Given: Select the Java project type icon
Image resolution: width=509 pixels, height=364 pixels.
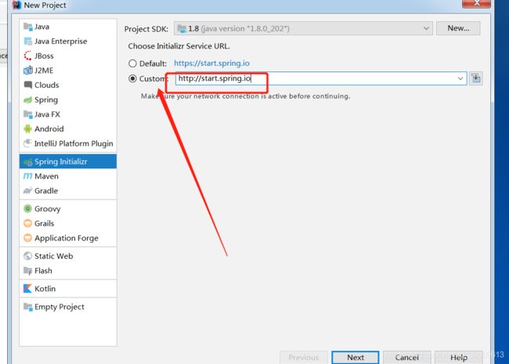Looking at the screenshot, I should (28, 27).
